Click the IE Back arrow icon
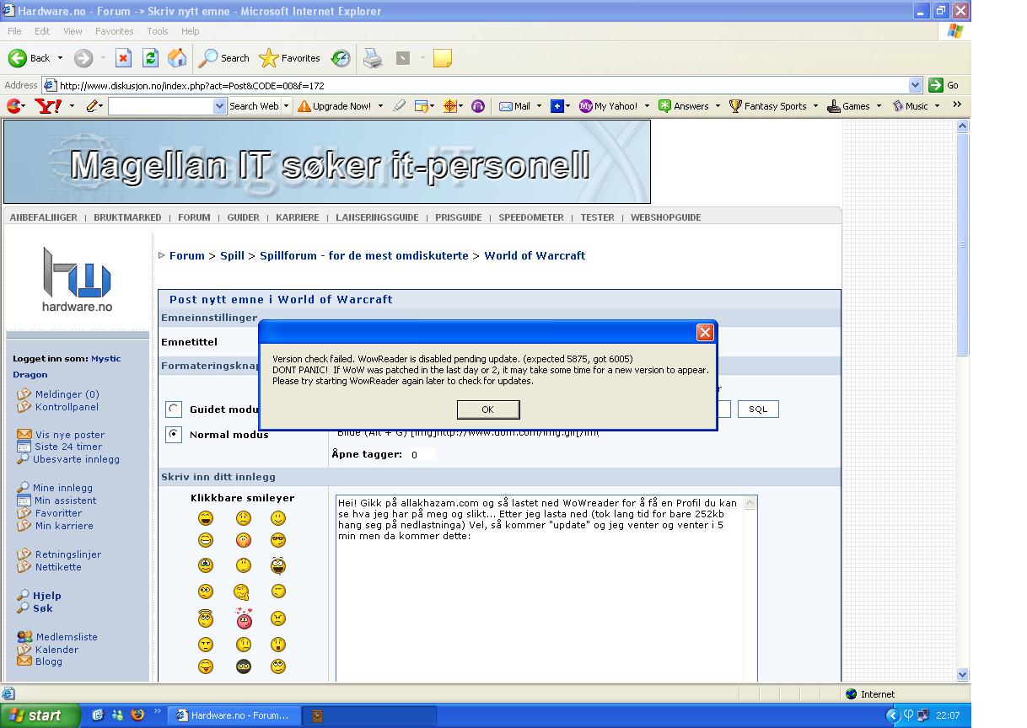The height and width of the screenshot is (728, 1027). tap(17, 58)
